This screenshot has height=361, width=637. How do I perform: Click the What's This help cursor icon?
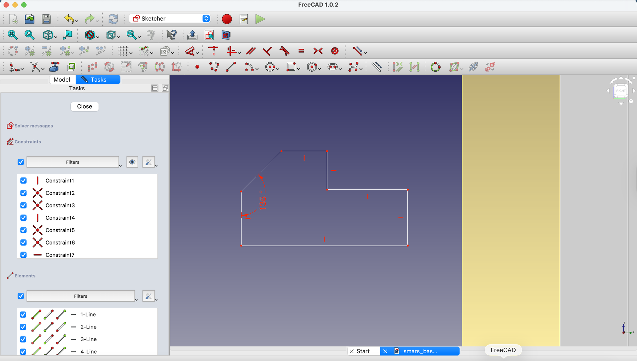coord(172,35)
